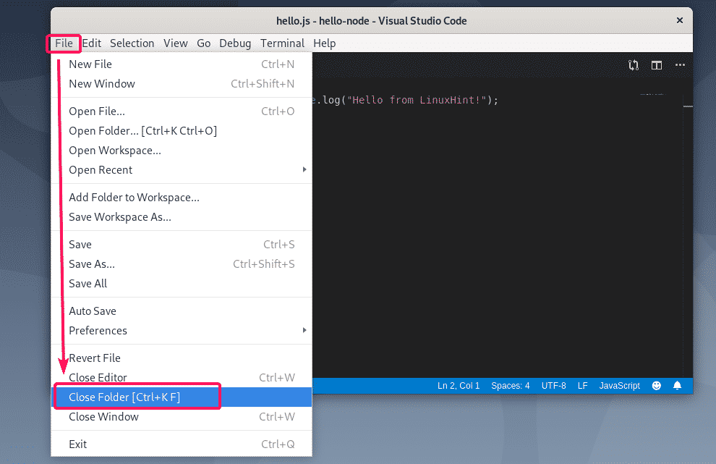Open the Help menu
The height and width of the screenshot is (464, 716).
[324, 43]
